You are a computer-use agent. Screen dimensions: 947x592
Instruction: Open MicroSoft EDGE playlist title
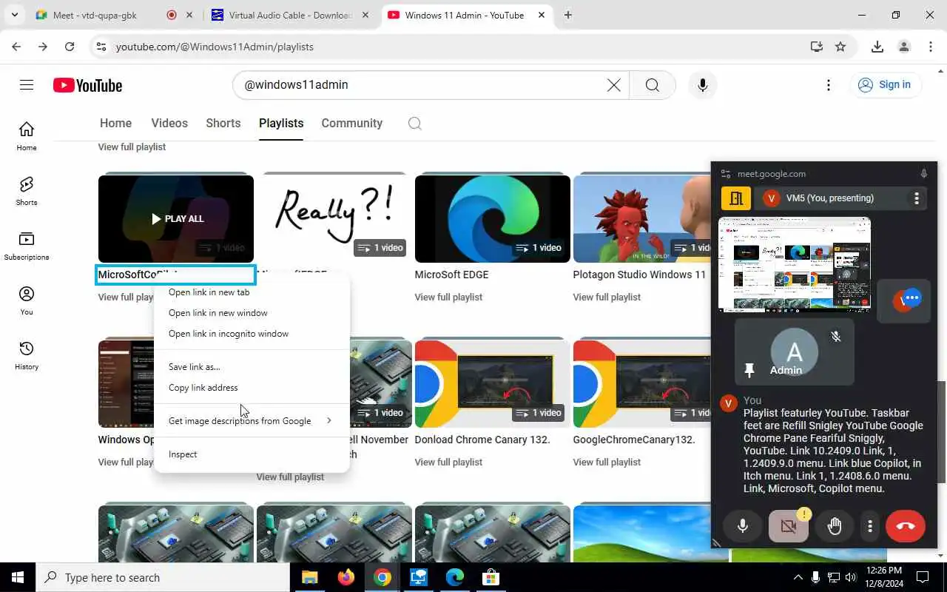[451, 275]
